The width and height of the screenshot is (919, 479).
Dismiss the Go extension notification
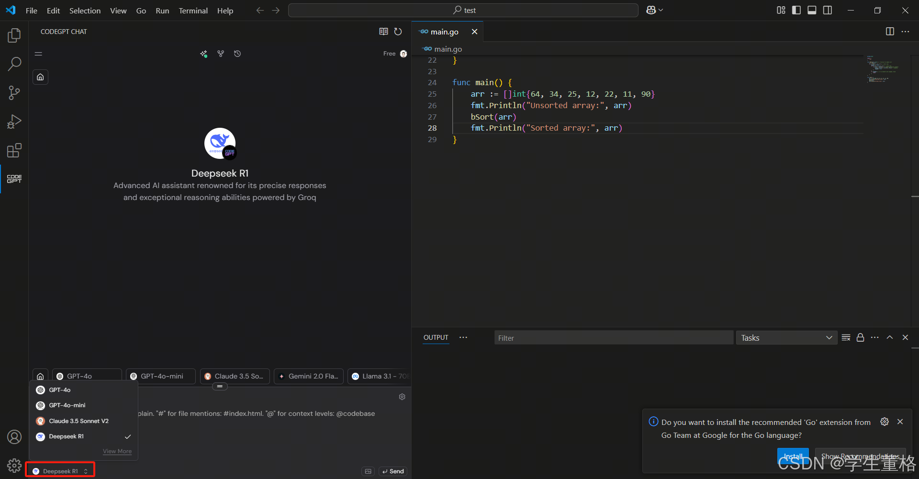pyautogui.click(x=900, y=422)
